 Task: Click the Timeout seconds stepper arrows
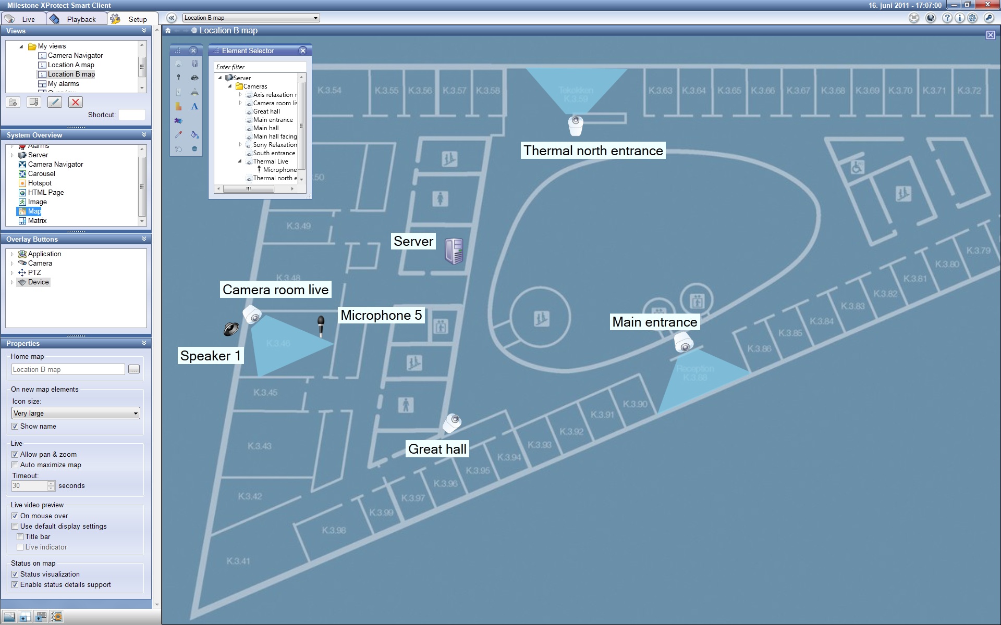[x=51, y=486]
